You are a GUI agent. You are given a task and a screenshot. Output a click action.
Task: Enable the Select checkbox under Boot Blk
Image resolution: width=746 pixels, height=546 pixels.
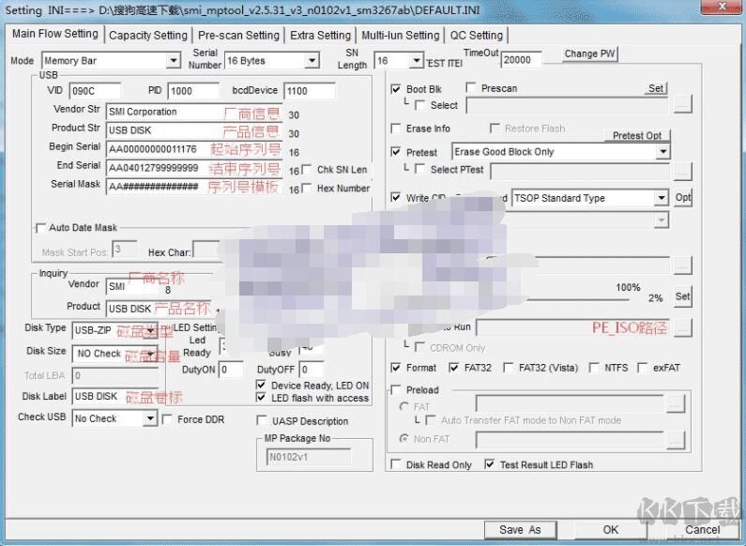click(x=420, y=105)
